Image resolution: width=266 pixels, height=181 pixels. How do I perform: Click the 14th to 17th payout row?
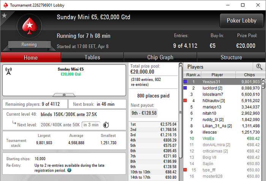(x=154, y=177)
